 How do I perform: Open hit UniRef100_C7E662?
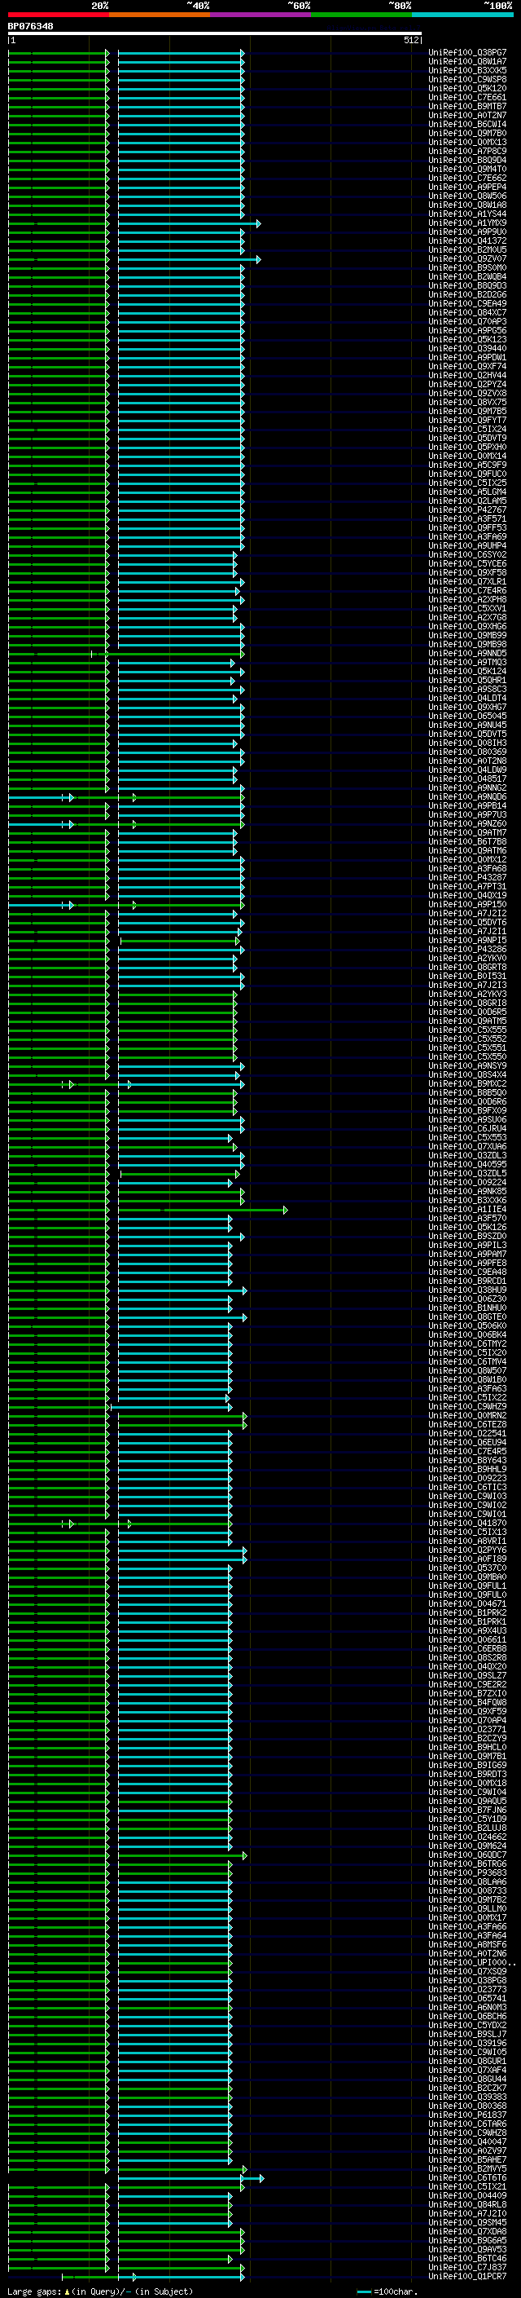466,179
